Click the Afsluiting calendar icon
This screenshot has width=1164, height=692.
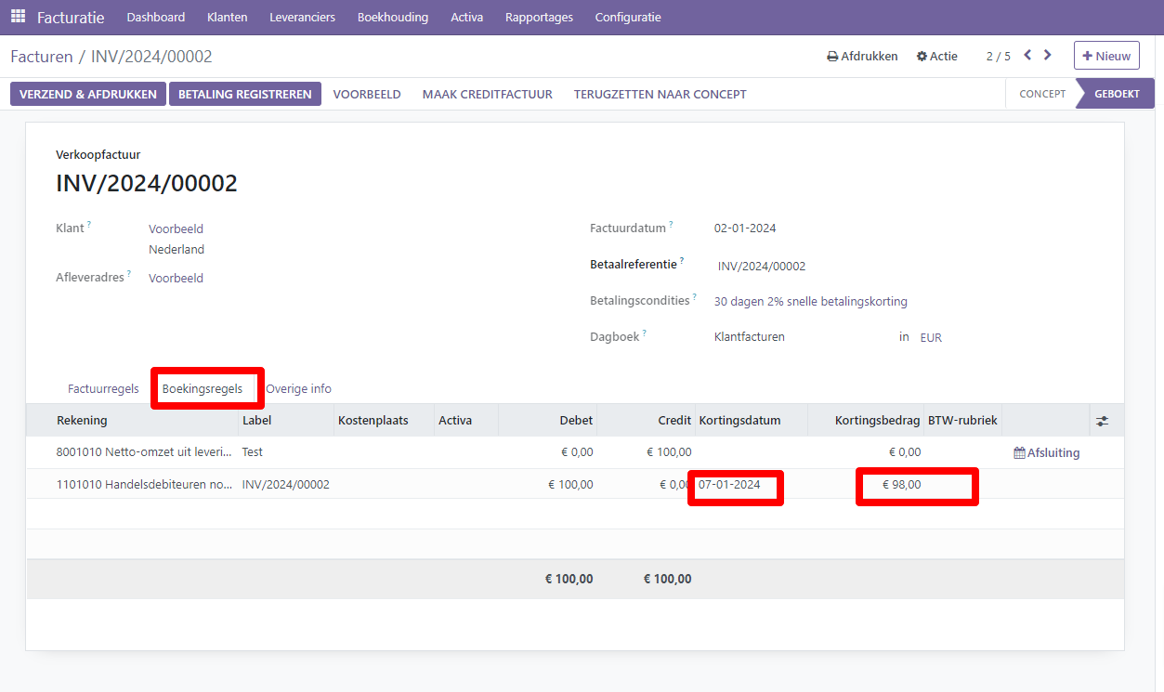click(x=1019, y=452)
